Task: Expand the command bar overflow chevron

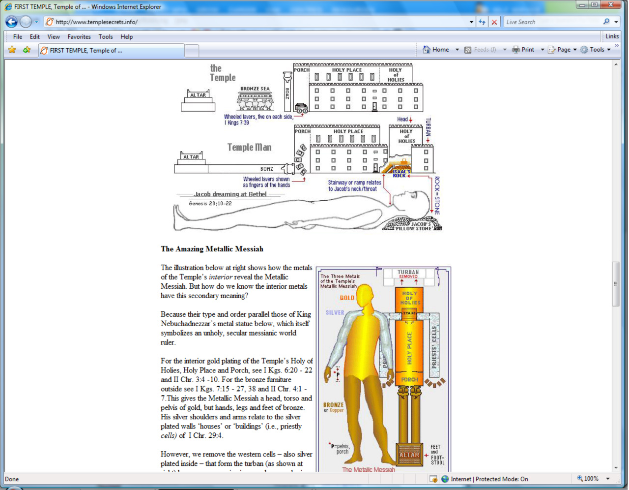Action: 617,46
